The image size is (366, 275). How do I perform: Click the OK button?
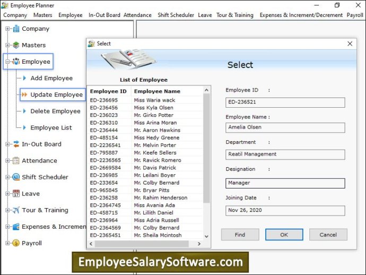[x=284, y=235]
